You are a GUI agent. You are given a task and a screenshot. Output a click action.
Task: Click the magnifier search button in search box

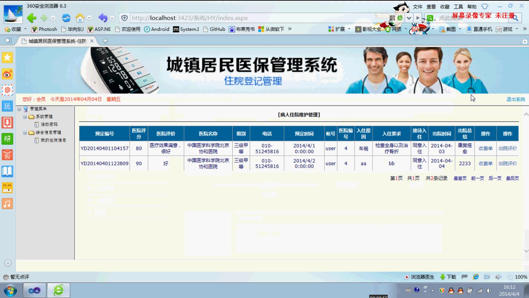[x=515, y=18]
